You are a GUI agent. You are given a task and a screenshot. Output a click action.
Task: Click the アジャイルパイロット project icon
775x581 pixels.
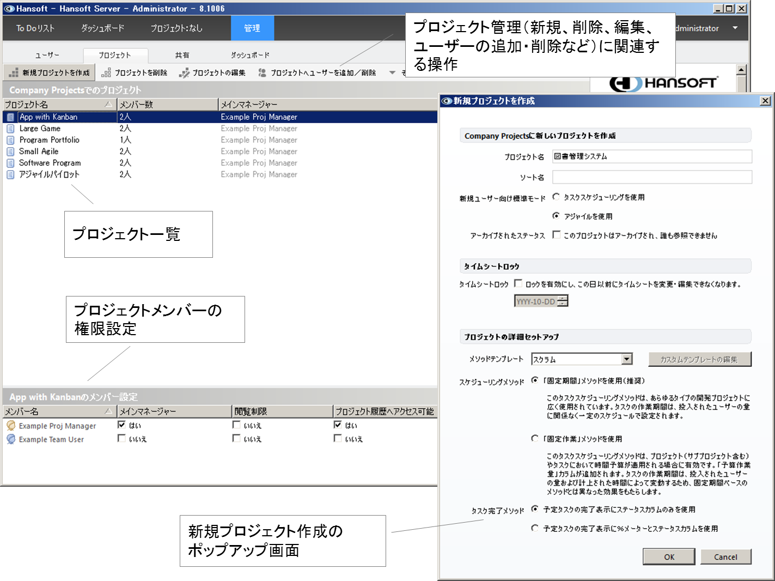10,174
